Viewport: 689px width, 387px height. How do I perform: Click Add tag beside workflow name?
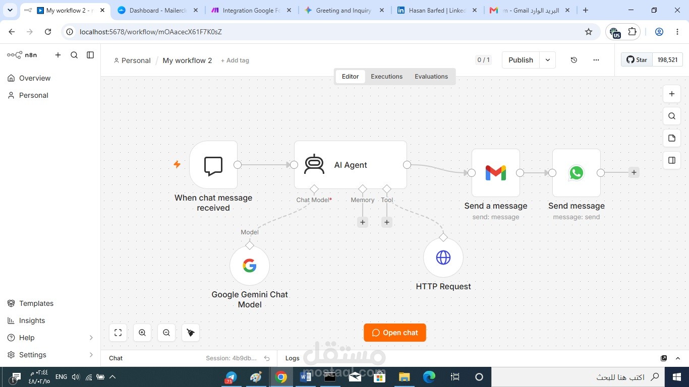[x=235, y=60]
